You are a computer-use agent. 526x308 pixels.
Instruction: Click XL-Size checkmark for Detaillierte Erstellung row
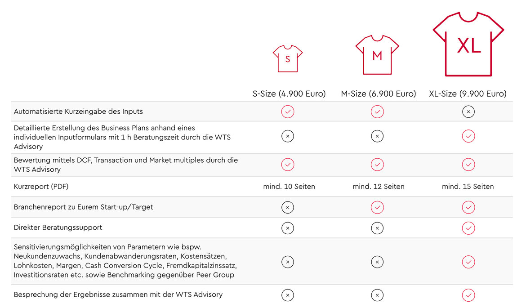point(468,136)
